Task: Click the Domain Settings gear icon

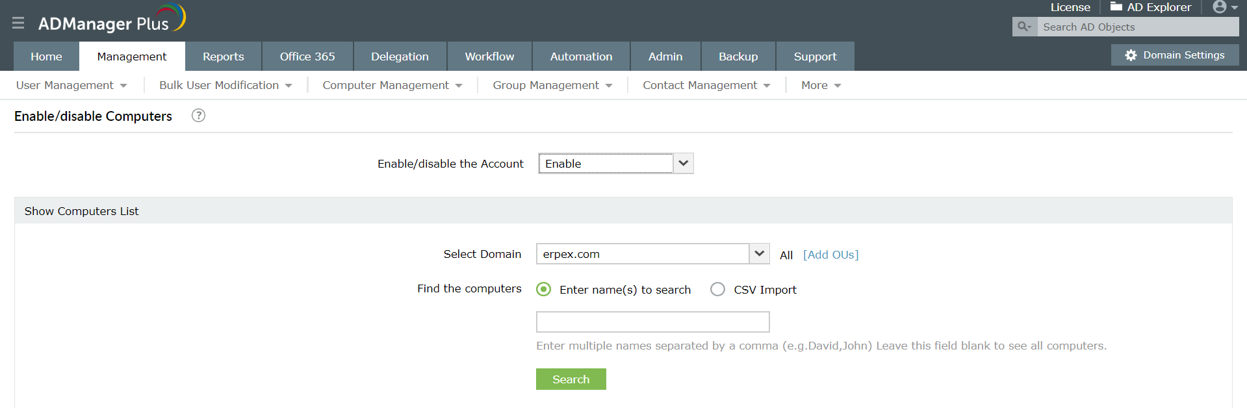Action: (x=1131, y=55)
